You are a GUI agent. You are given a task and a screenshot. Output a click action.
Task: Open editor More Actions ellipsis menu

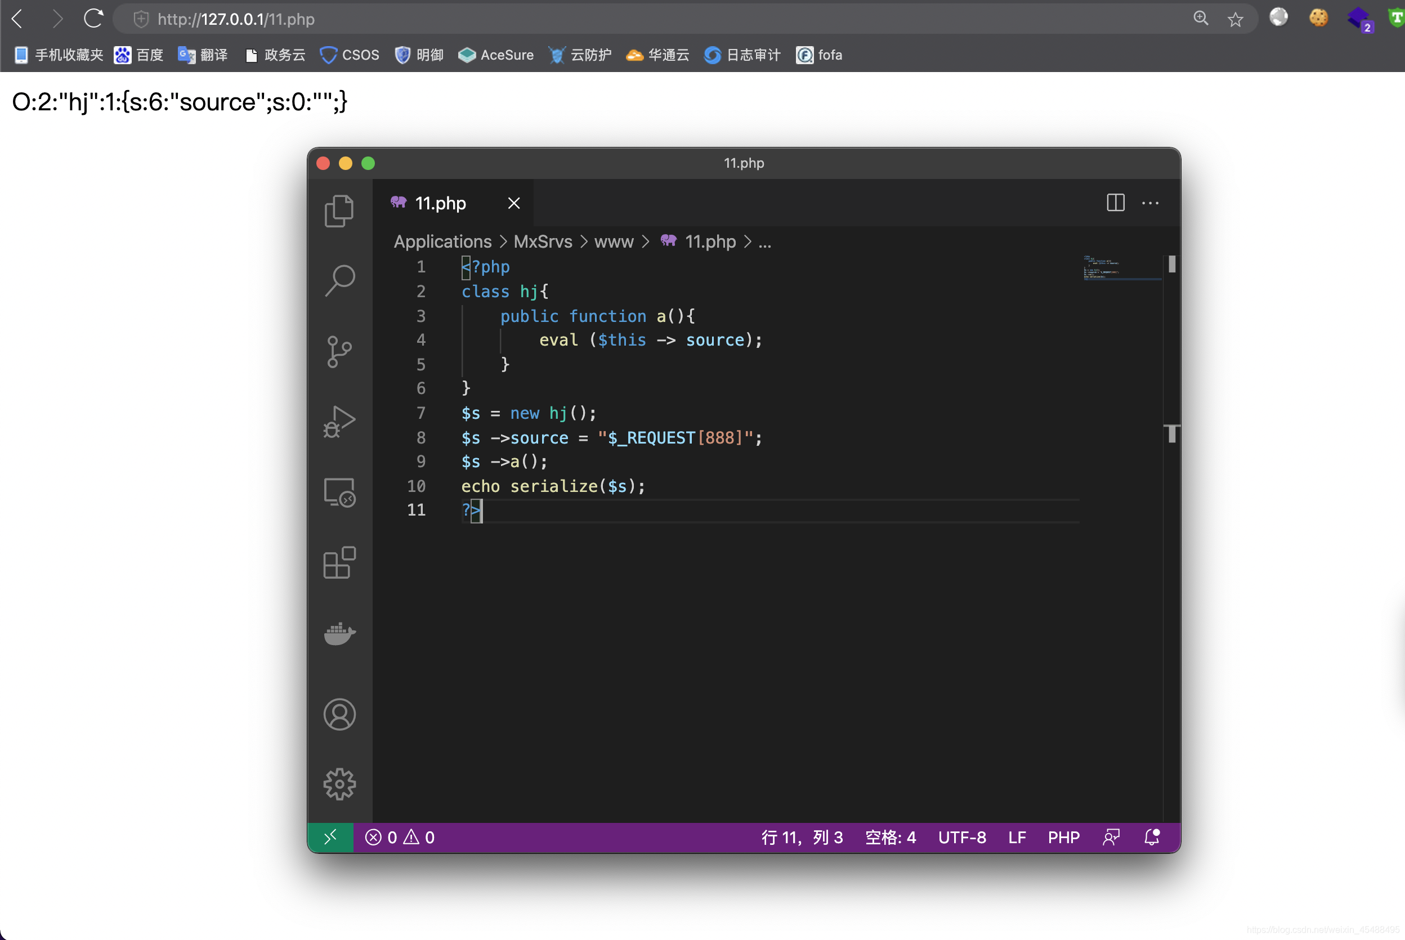1150,203
